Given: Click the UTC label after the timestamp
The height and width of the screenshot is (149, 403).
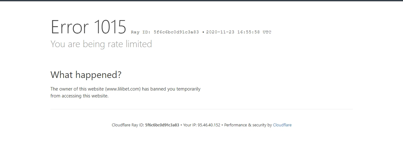Looking at the screenshot, I should click(267, 32).
